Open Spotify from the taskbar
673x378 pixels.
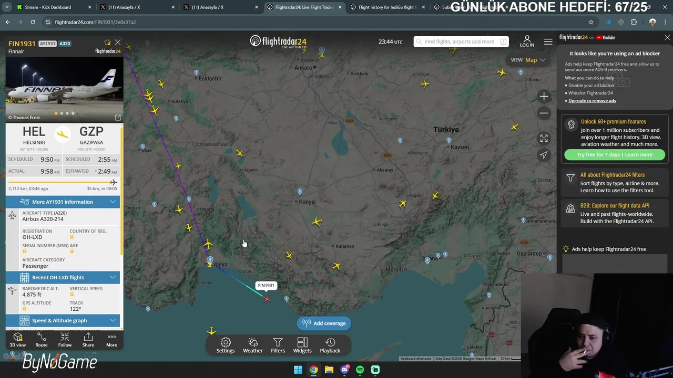coord(360,370)
